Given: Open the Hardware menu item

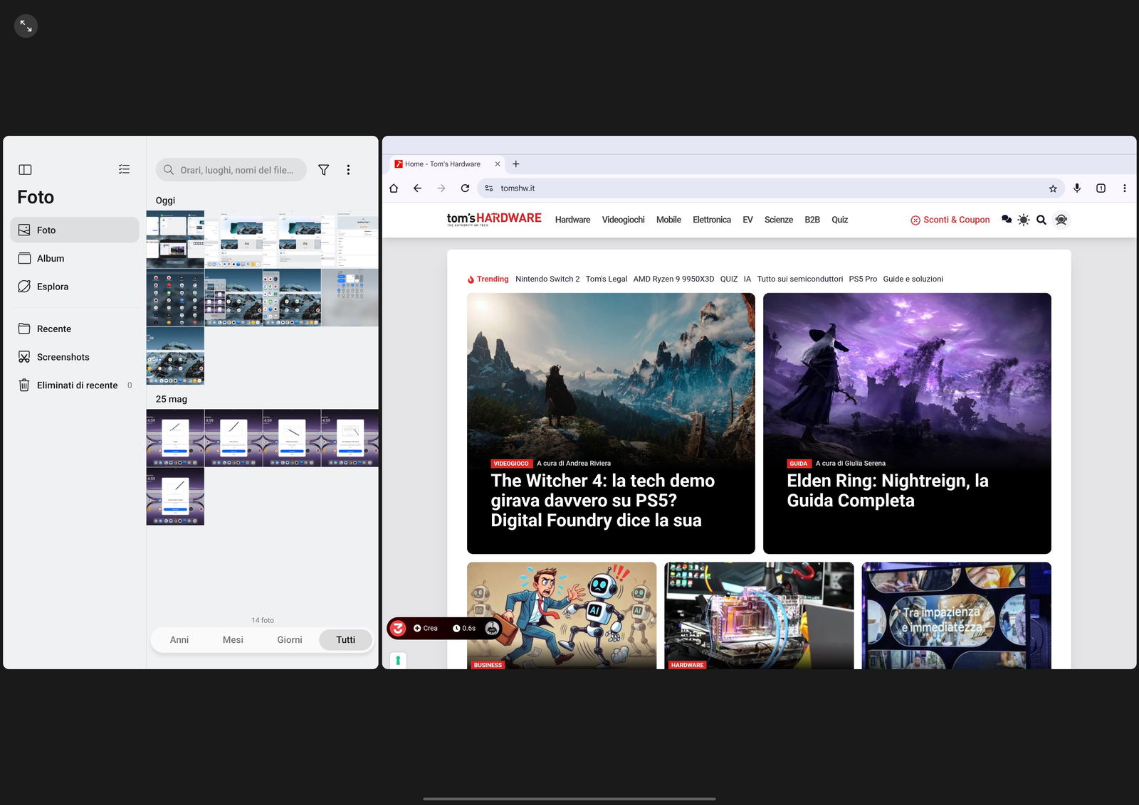Looking at the screenshot, I should pos(572,220).
